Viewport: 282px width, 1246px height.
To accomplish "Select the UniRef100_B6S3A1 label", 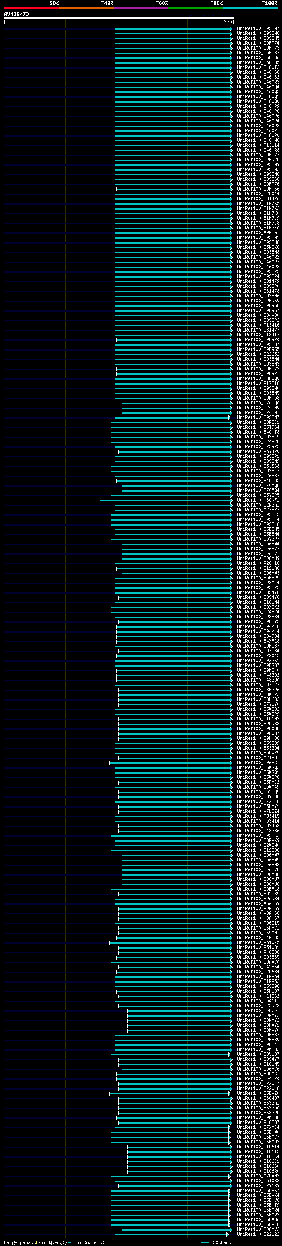I will [x=258, y=1103].
